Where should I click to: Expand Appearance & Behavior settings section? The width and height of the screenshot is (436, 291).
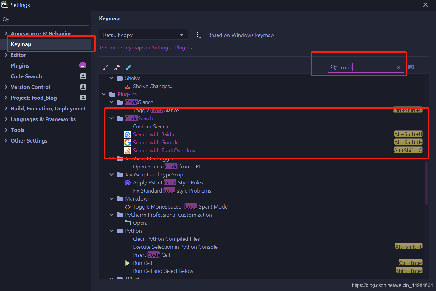pyautogui.click(x=6, y=33)
